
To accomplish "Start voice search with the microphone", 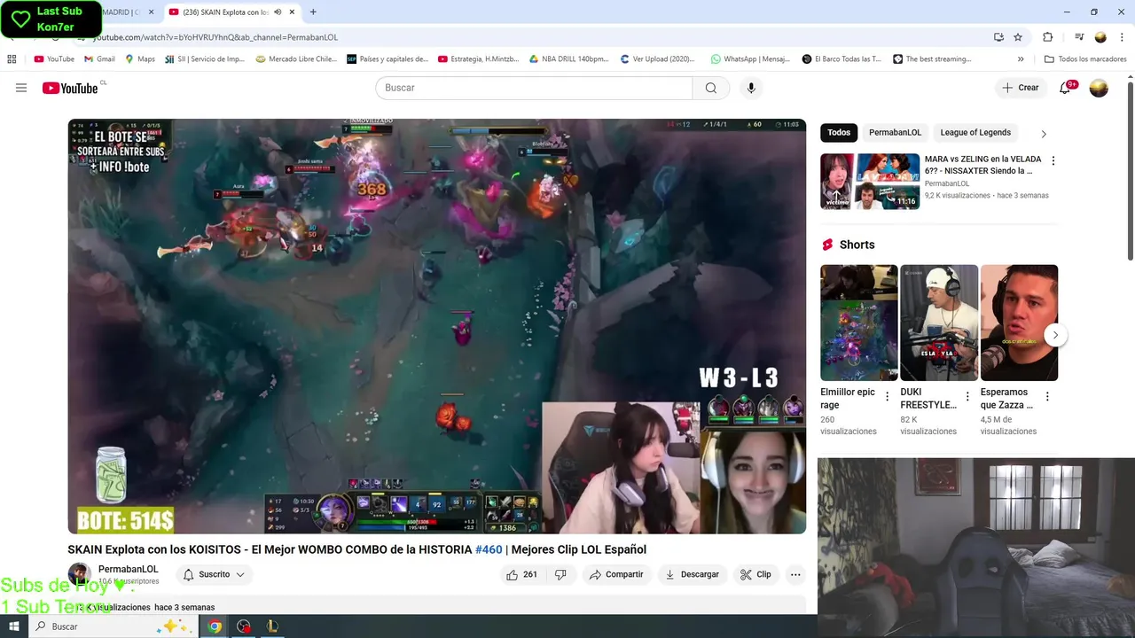I will 751,88.
